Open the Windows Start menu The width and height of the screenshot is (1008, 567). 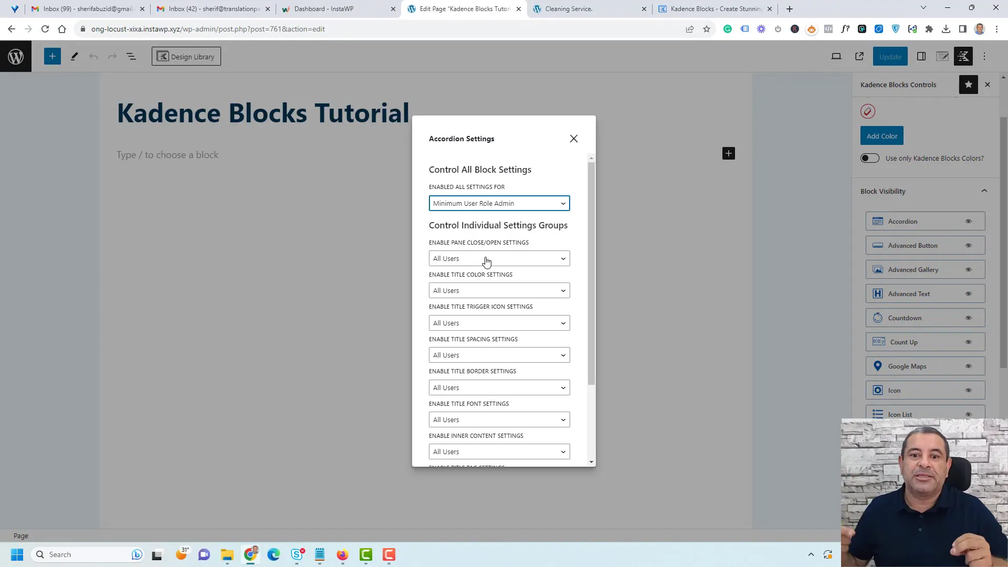pos(17,554)
